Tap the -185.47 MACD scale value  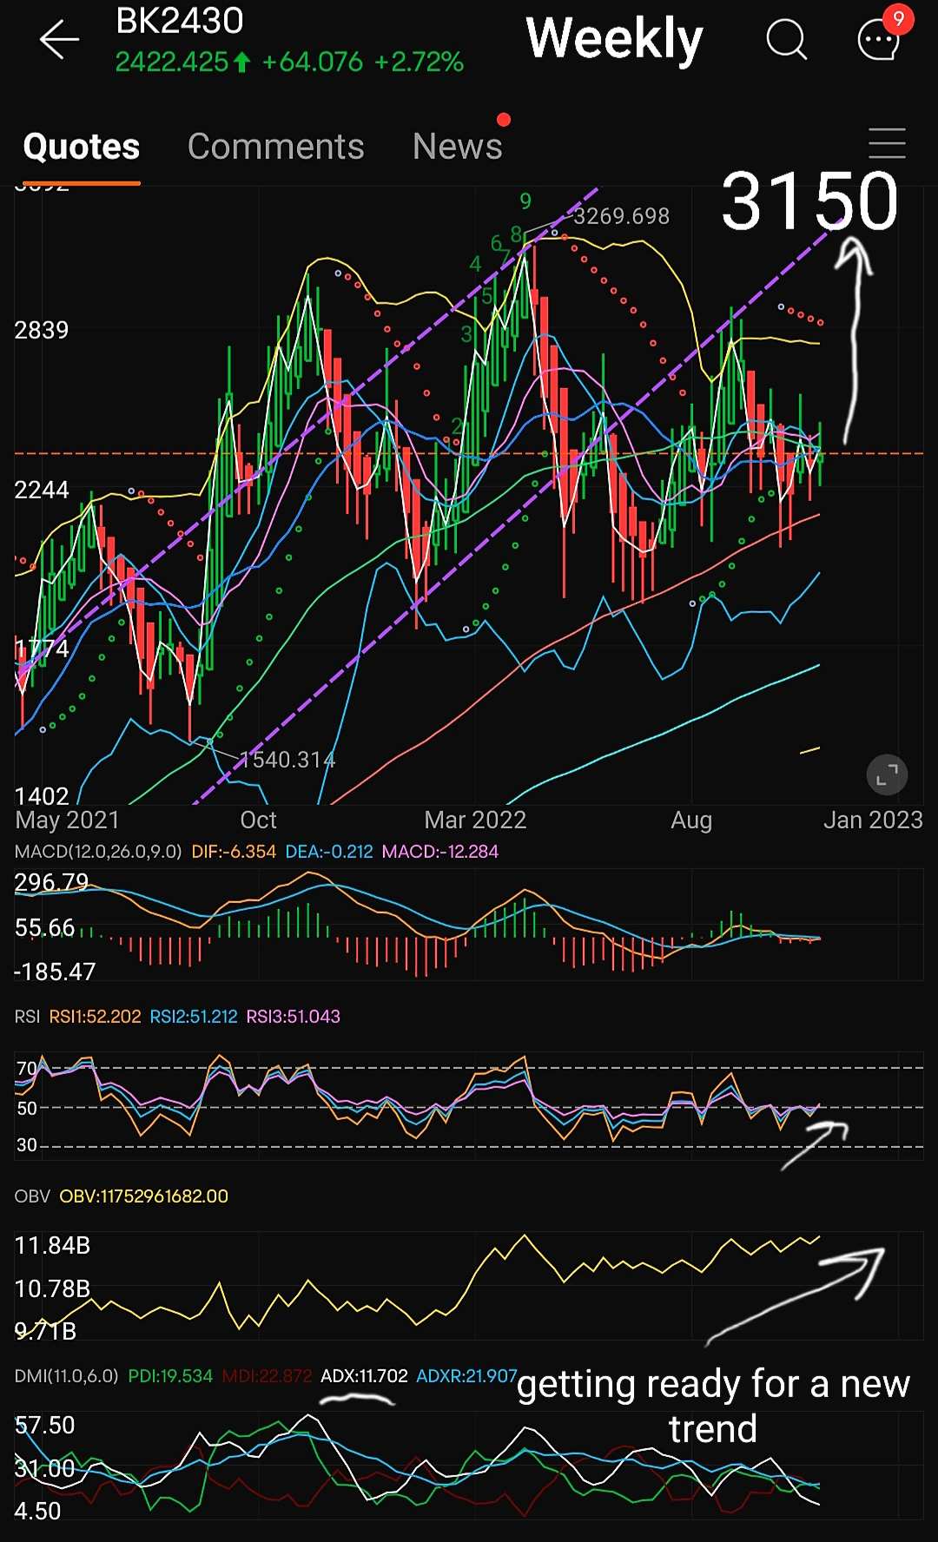(55, 972)
